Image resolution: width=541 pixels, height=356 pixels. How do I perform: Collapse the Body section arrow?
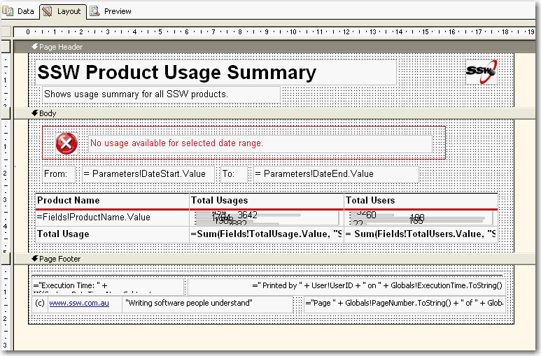pyautogui.click(x=34, y=113)
